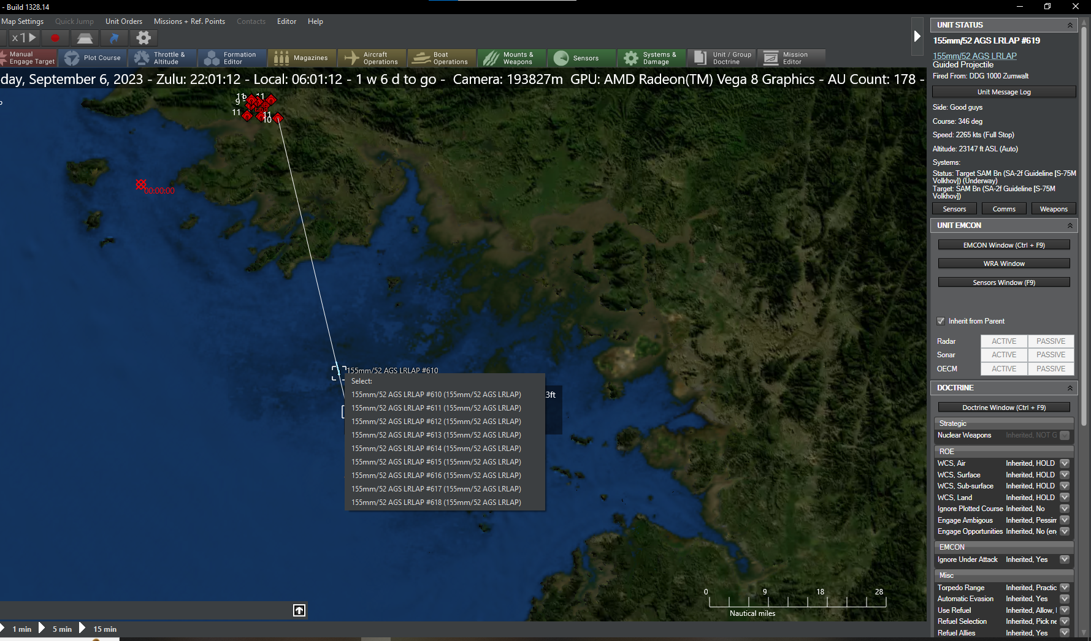
Task: Open Boat Operations
Action: [443, 58]
